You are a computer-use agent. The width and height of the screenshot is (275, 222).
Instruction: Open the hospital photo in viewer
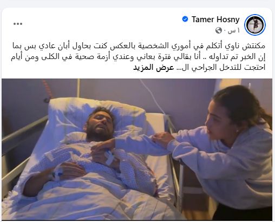pyautogui.click(x=137, y=149)
